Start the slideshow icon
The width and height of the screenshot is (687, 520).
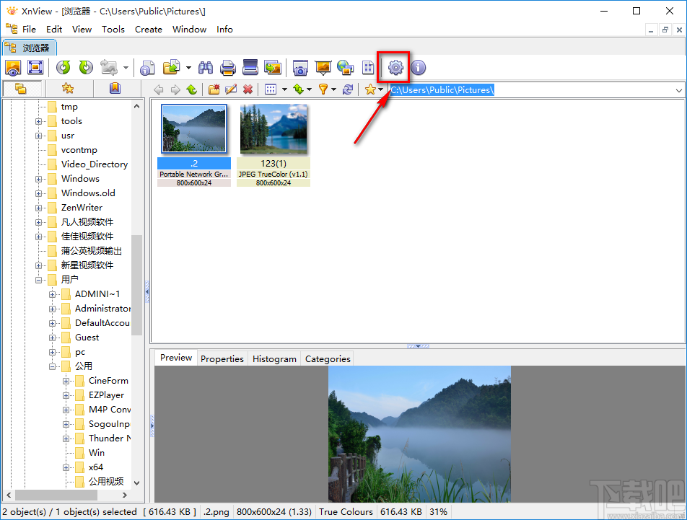pos(323,68)
